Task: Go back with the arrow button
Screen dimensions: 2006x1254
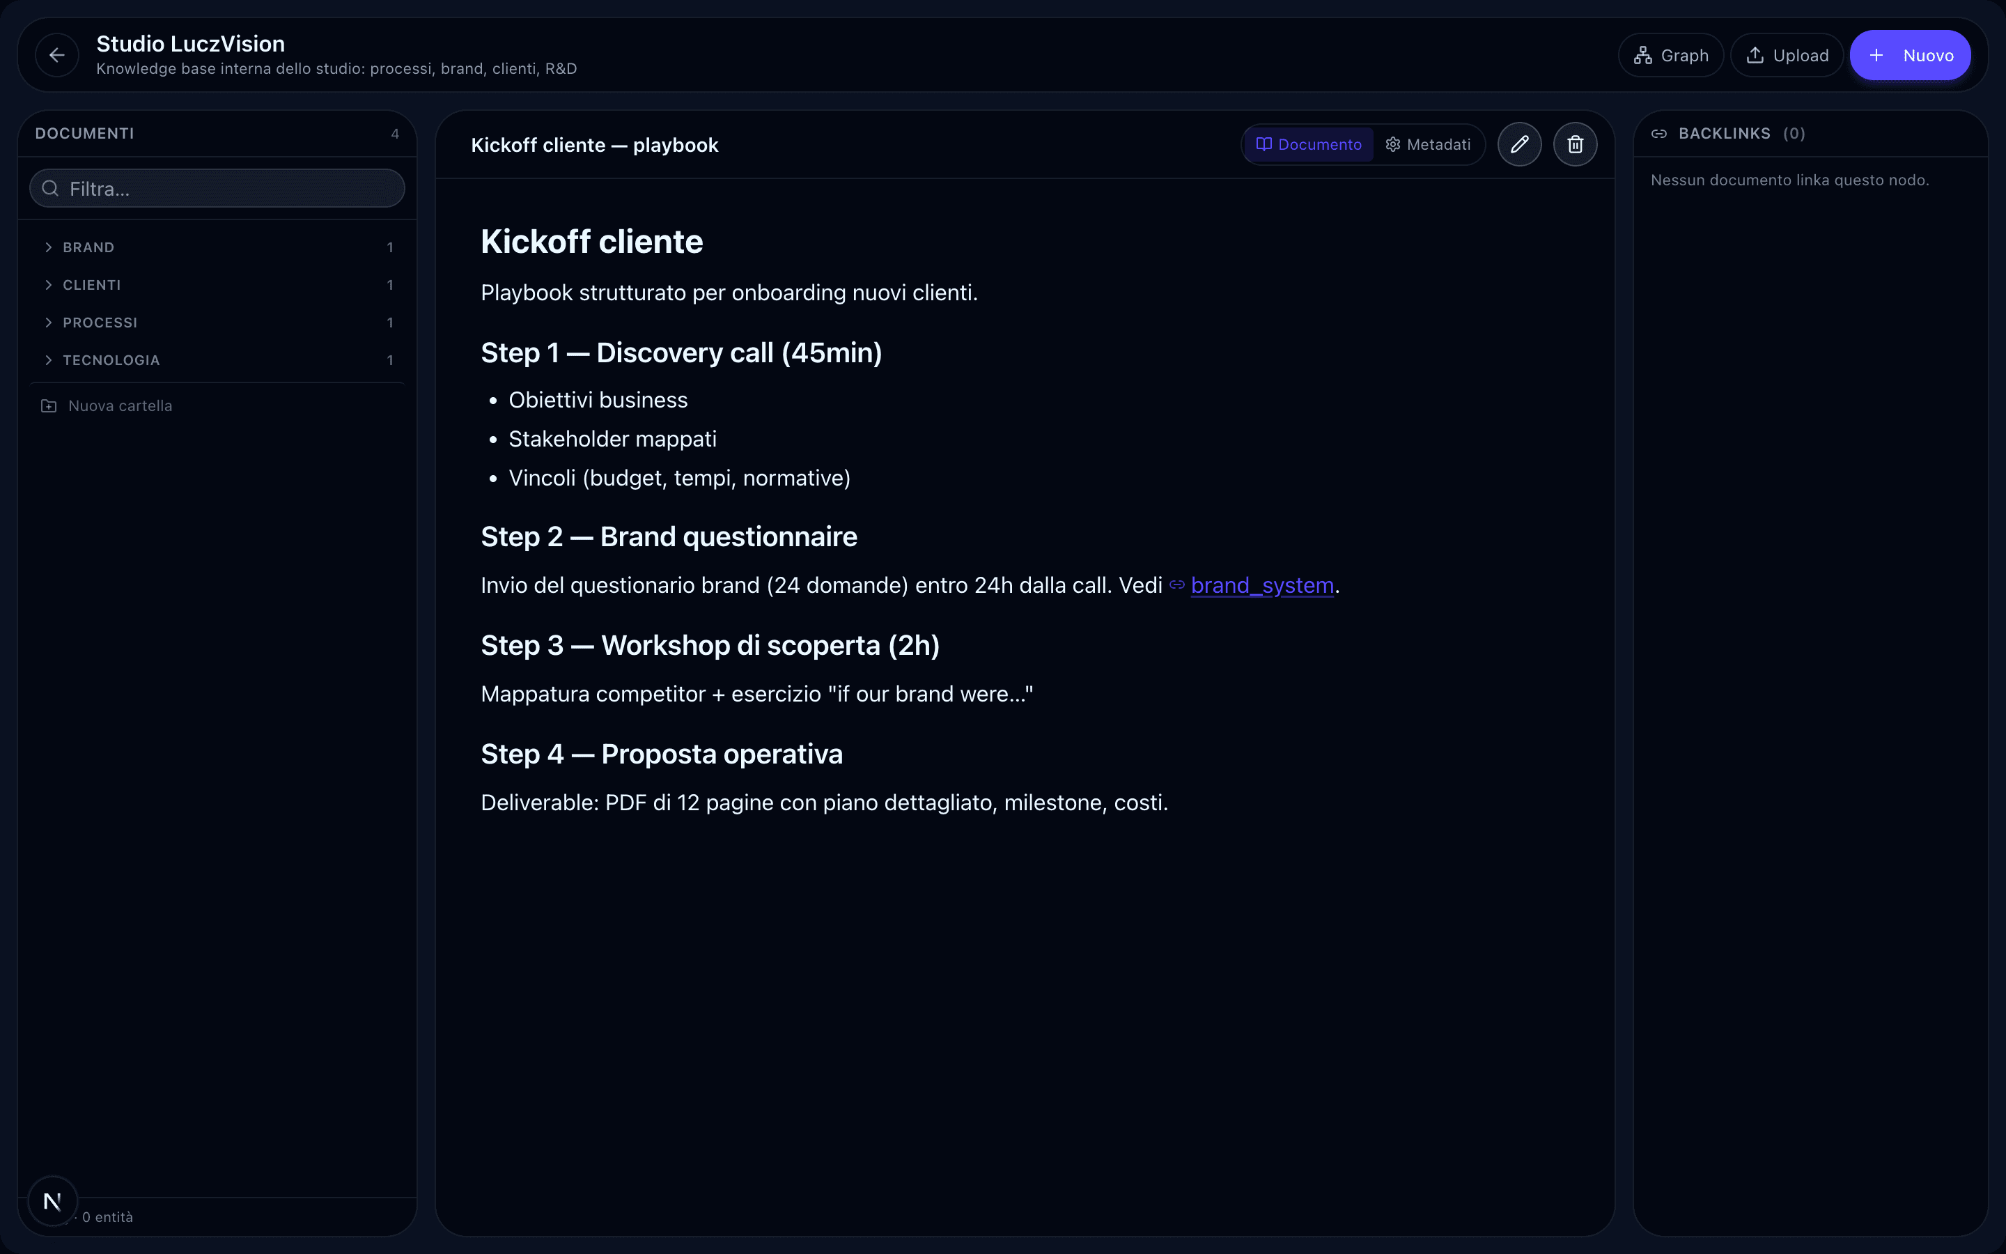Action: [56, 55]
